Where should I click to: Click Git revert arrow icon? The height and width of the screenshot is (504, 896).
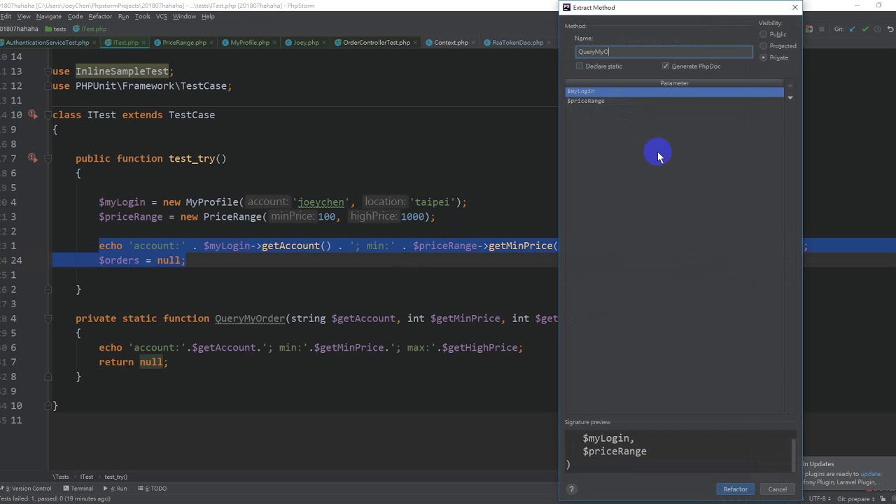point(890,29)
